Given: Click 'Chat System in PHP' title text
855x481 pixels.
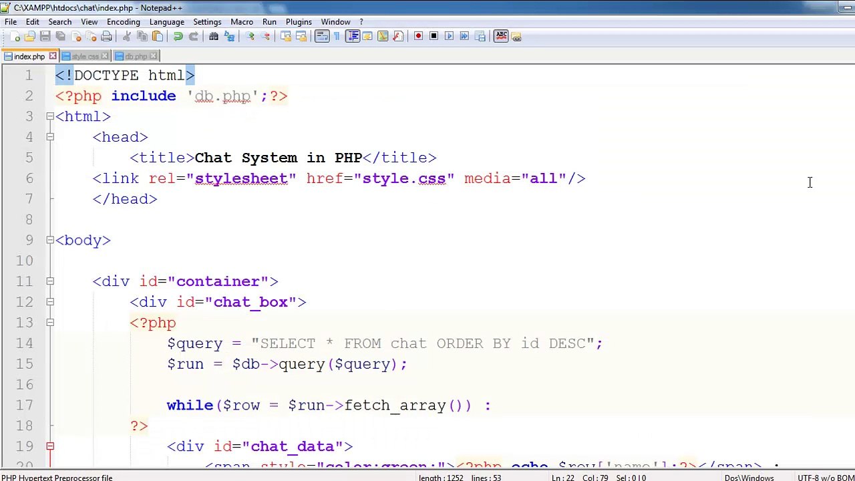Looking at the screenshot, I should (x=279, y=158).
